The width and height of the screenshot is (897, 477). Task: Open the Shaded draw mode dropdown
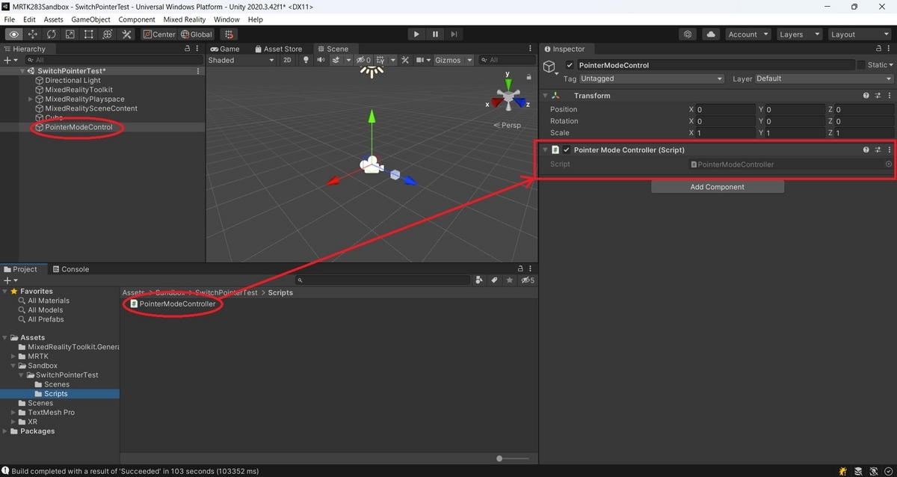tap(241, 60)
